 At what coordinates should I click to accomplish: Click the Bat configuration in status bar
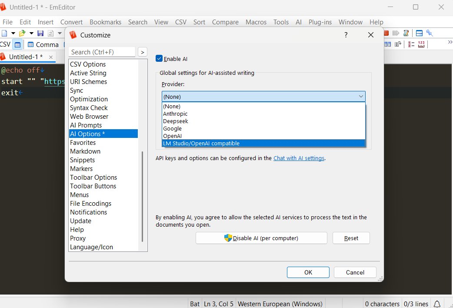point(195,304)
